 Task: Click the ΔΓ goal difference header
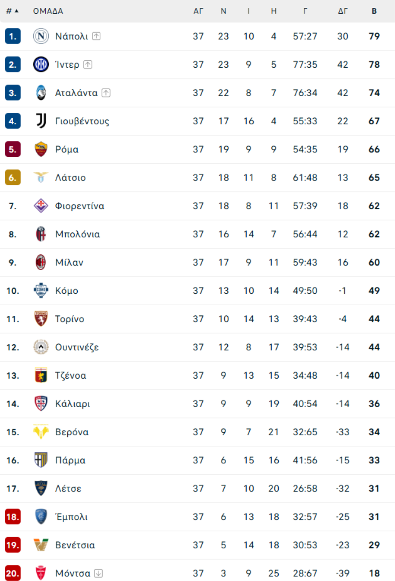coord(343,11)
